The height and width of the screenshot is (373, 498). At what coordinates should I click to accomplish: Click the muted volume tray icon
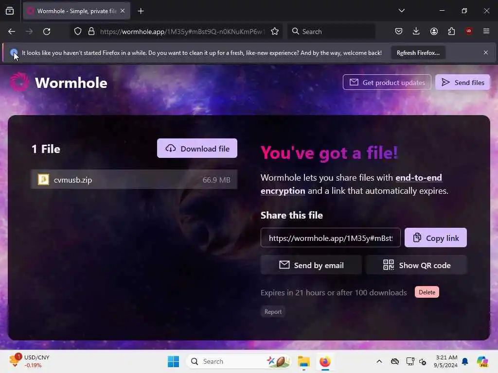[423, 361]
